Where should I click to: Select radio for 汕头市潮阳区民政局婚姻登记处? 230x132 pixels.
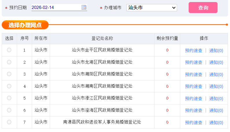[9, 74]
